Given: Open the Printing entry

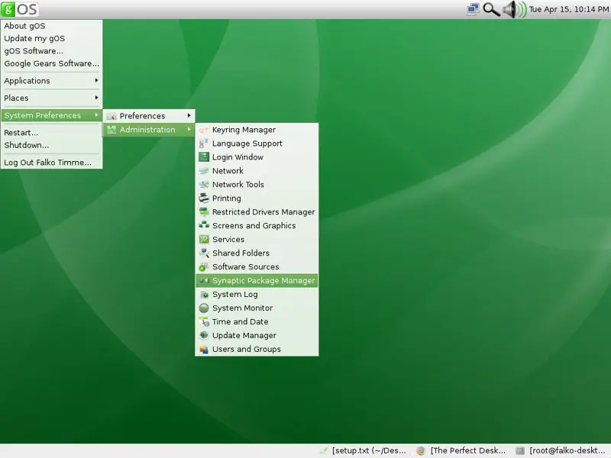Looking at the screenshot, I should click(257, 198).
